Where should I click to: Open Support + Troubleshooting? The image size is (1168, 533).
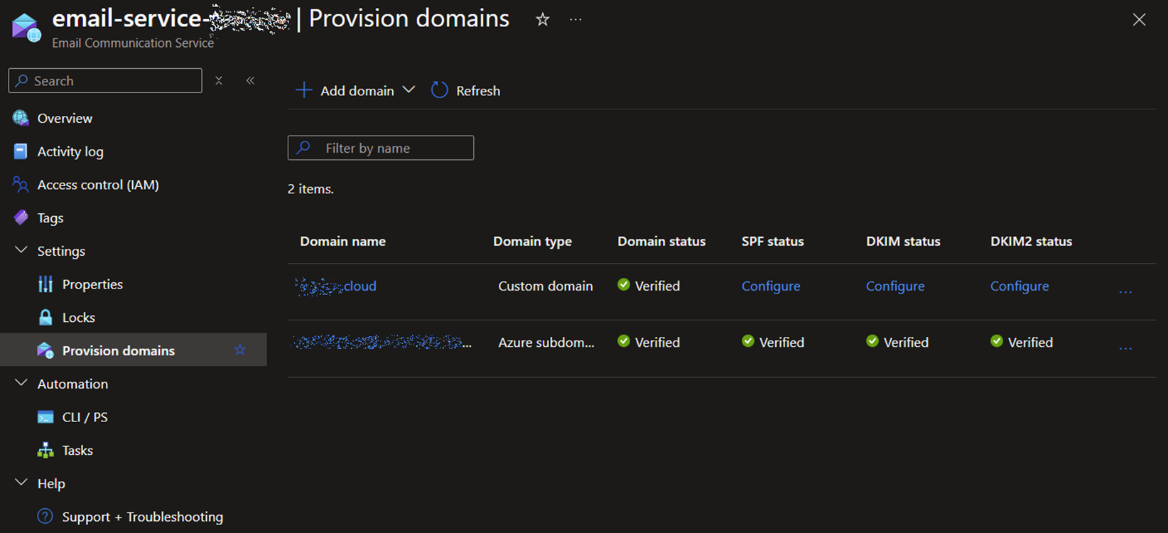pyautogui.click(x=143, y=517)
